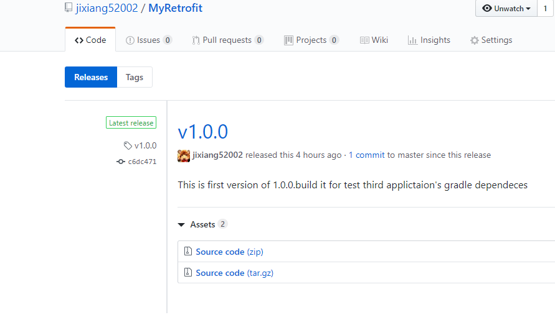Open the Pull requests tab

point(227,40)
